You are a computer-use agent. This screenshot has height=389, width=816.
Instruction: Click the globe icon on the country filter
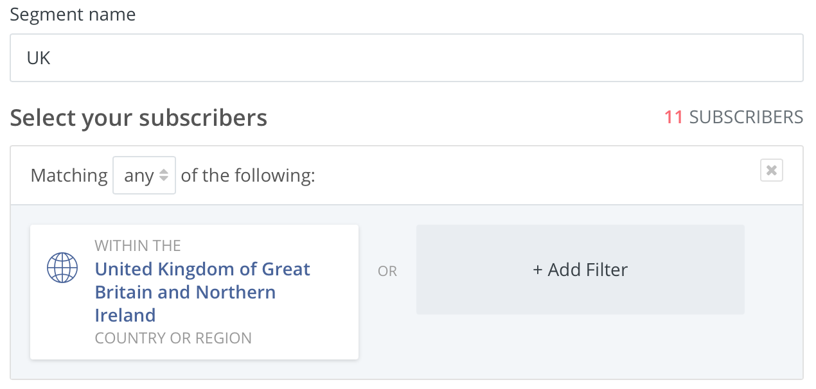tap(62, 268)
